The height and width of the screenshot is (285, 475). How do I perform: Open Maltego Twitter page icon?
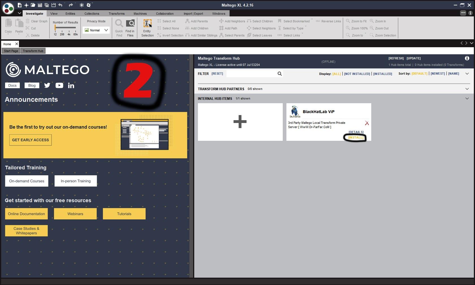pos(47,85)
